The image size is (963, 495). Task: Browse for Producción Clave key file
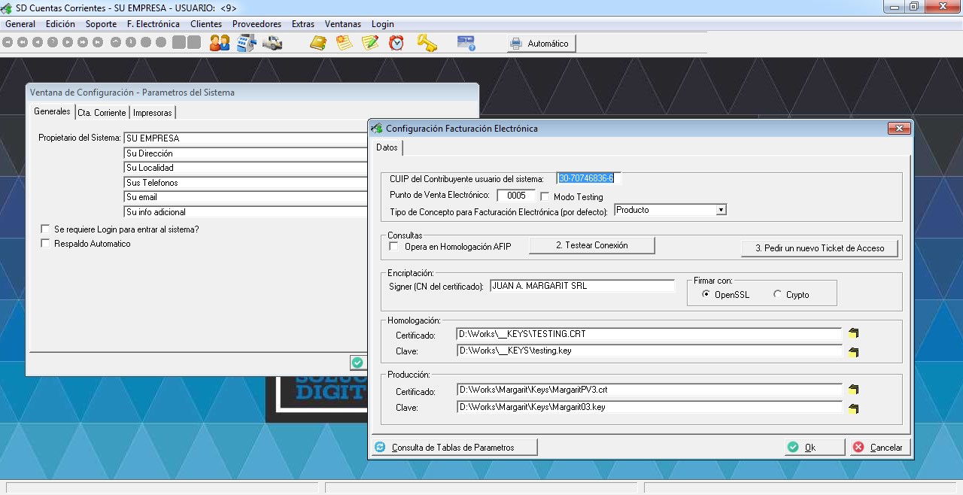(853, 408)
